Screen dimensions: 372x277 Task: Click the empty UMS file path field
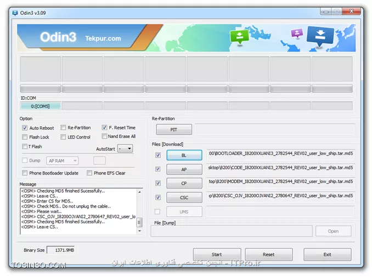pyautogui.click(x=281, y=211)
